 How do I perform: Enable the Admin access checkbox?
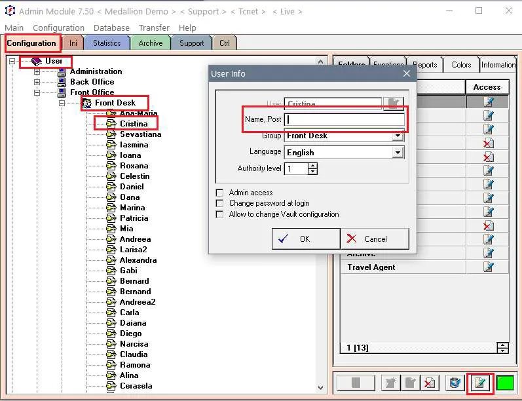pyautogui.click(x=219, y=193)
